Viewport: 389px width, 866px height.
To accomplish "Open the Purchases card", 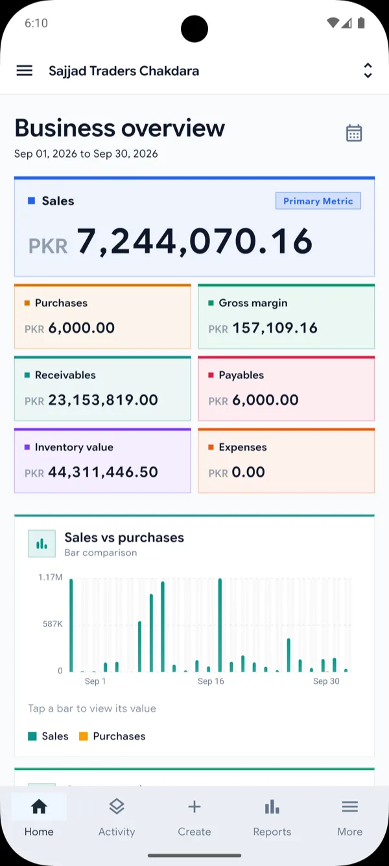I will (102, 317).
